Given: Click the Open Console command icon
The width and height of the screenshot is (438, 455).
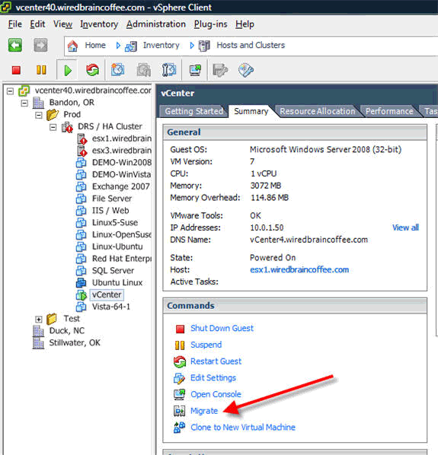Looking at the screenshot, I should point(180,394).
